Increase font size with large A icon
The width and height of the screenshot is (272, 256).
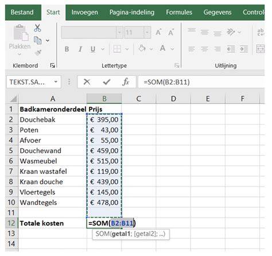pyautogui.click(x=158, y=32)
